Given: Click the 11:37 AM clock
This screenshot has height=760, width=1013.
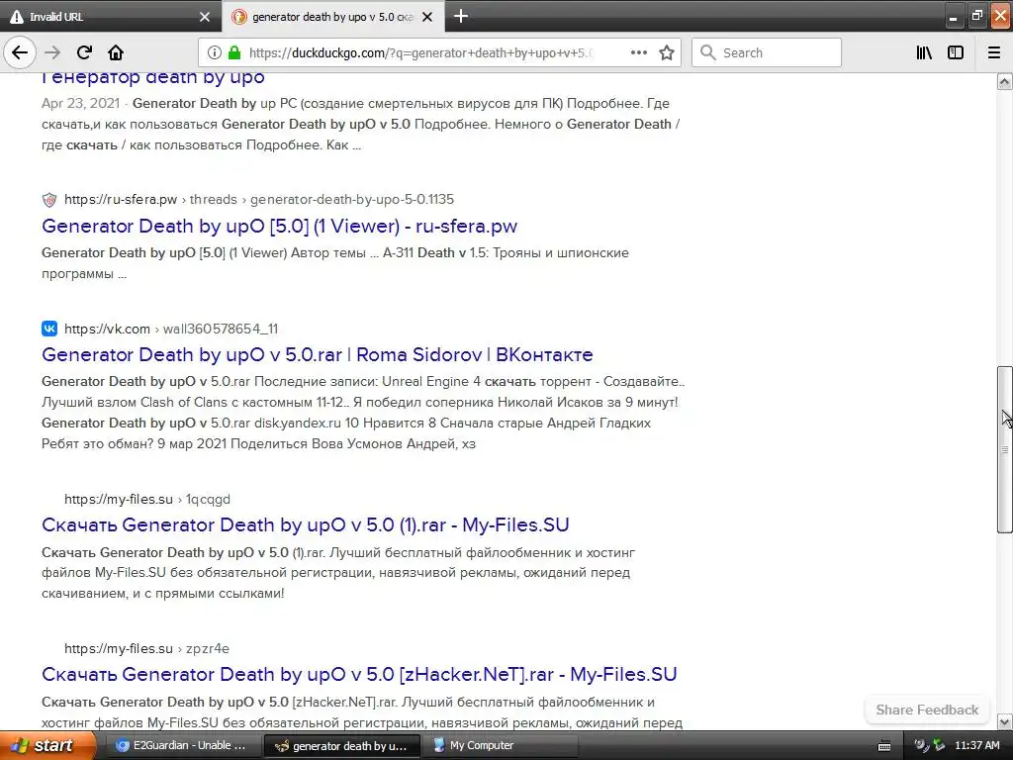Looking at the screenshot, I should (976, 746).
